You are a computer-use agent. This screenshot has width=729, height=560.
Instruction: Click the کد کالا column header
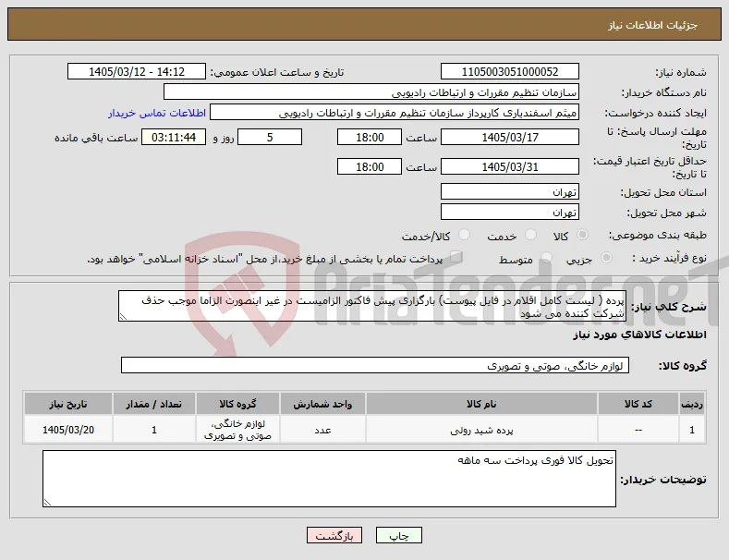coord(638,404)
